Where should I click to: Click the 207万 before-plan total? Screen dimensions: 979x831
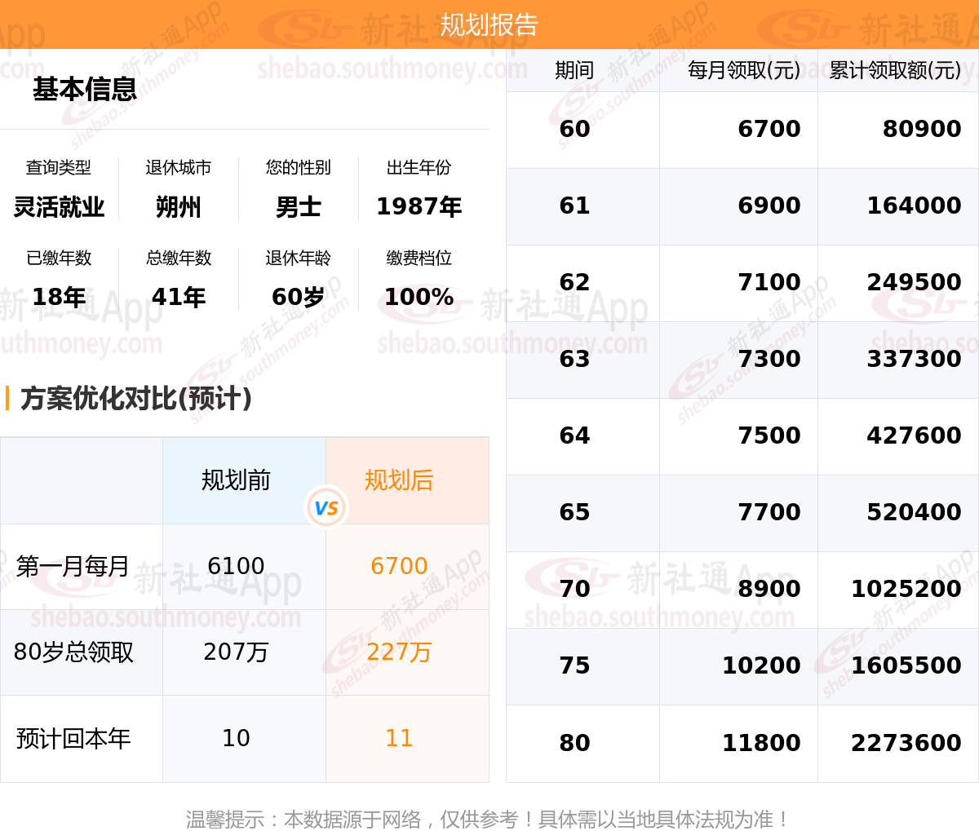236,652
